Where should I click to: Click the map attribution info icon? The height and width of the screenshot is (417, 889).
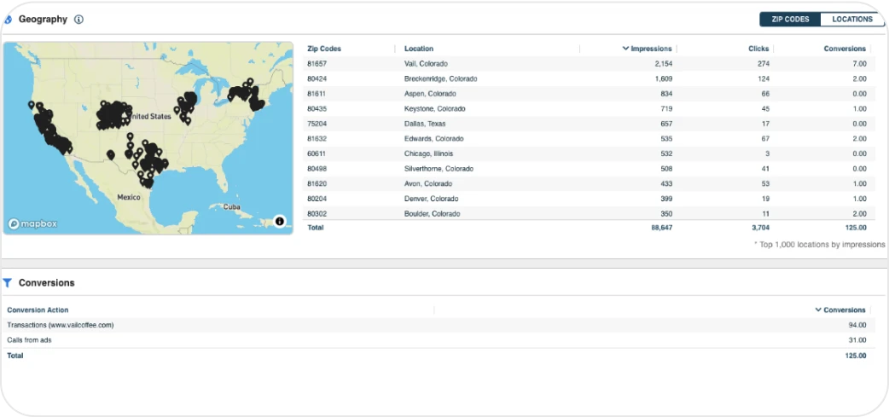(279, 222)
